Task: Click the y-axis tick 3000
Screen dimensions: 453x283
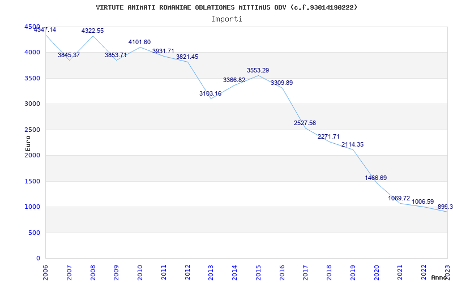Action: click(32, 104)
